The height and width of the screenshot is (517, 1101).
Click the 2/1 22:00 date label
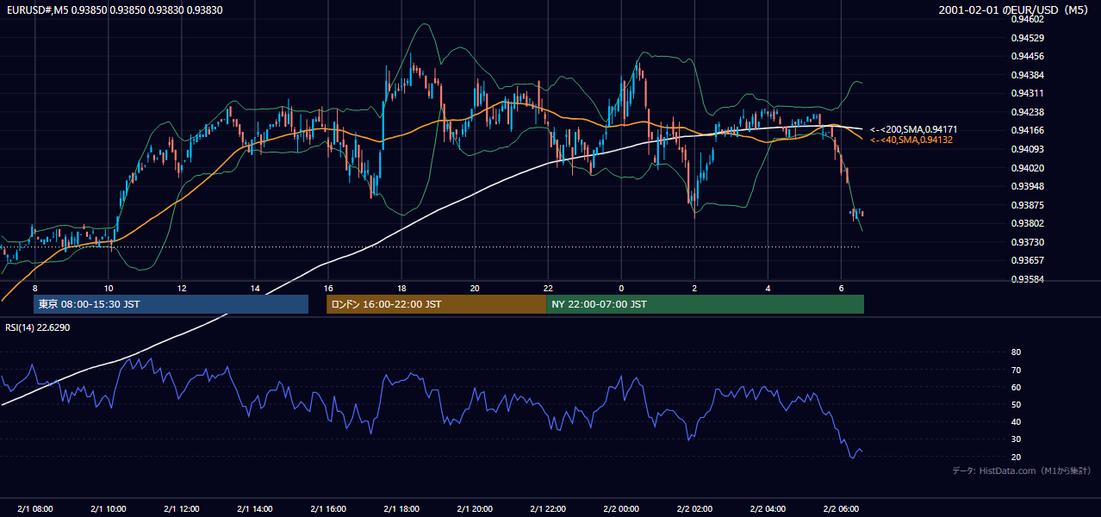click(548, 508)
